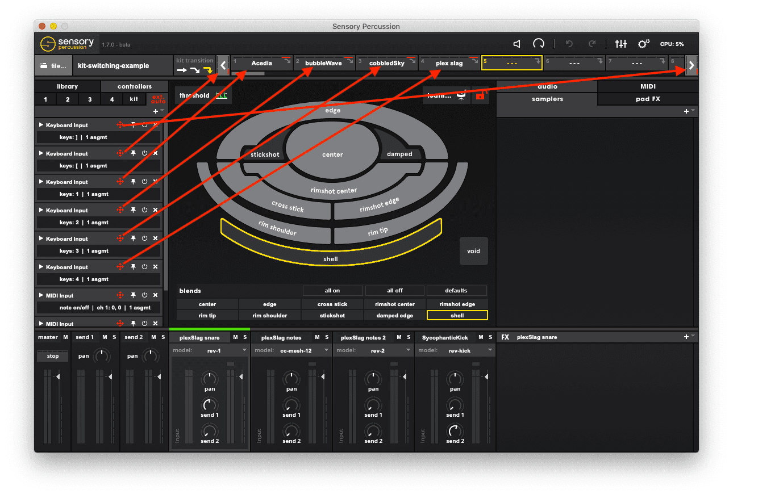Open the + dropdown in the controllers panel
The width and height of the screenshot is (779, 494).
(155, 111)
